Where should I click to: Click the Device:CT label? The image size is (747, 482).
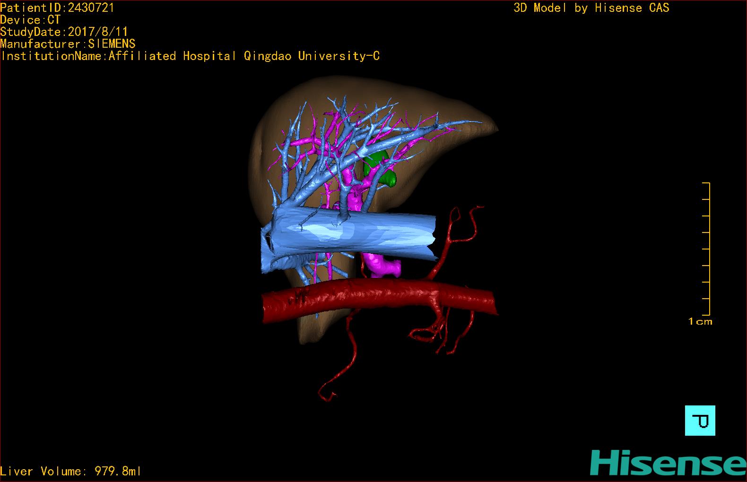(x=30, y=20)
